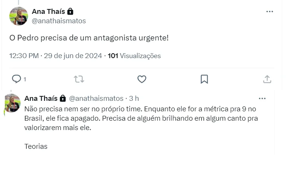Image resolution: width=290 pixels, height=181 pixels.
Task: Click the reply text ending with "Teorias"
Action: 141,118
